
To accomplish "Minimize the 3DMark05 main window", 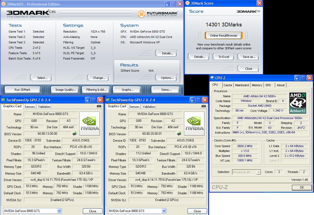I will tap(167, 4).
